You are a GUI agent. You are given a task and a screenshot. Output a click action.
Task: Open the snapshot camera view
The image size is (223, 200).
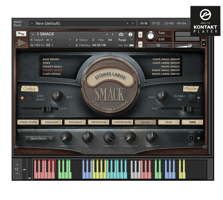coord(121,35)
